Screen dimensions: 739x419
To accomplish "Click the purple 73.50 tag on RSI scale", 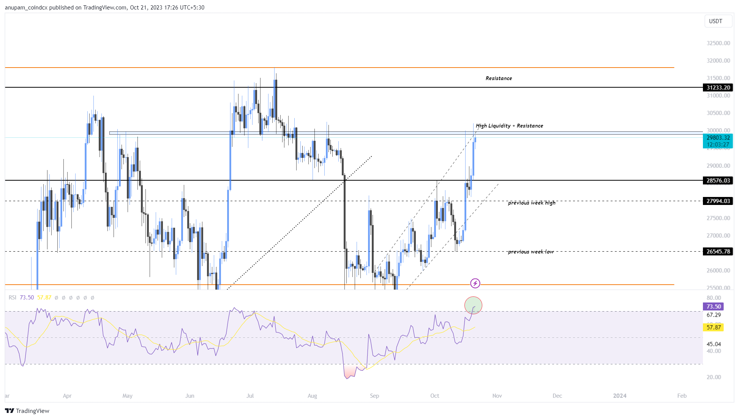I will (x=714, y=307).
